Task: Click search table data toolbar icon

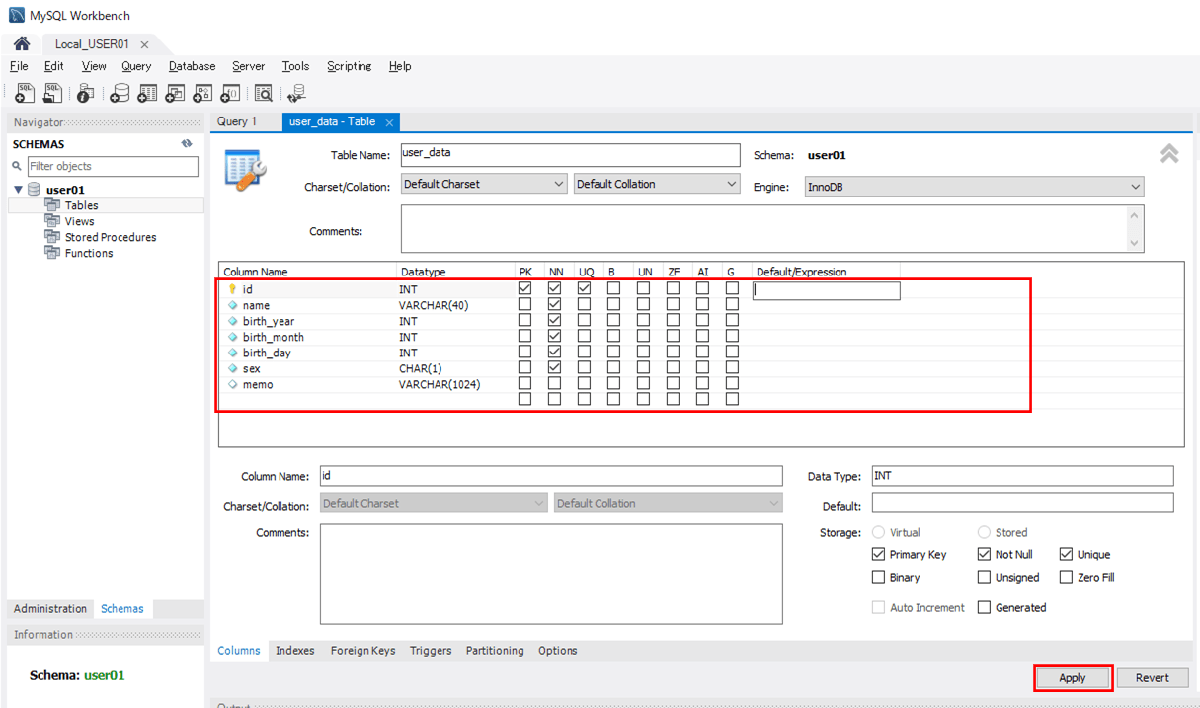Action: pyautogui.click(x=263, y=94)
